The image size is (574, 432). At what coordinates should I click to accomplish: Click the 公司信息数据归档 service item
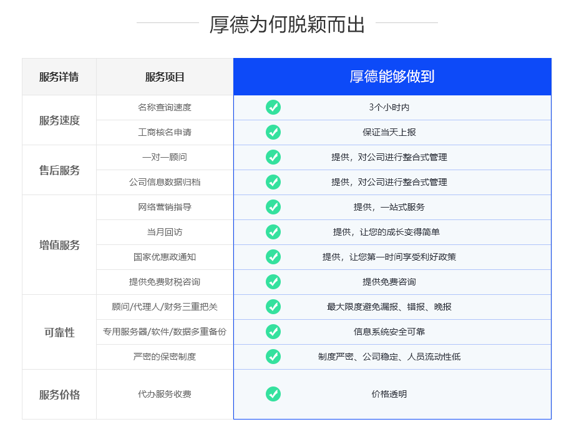coord(165,182)
